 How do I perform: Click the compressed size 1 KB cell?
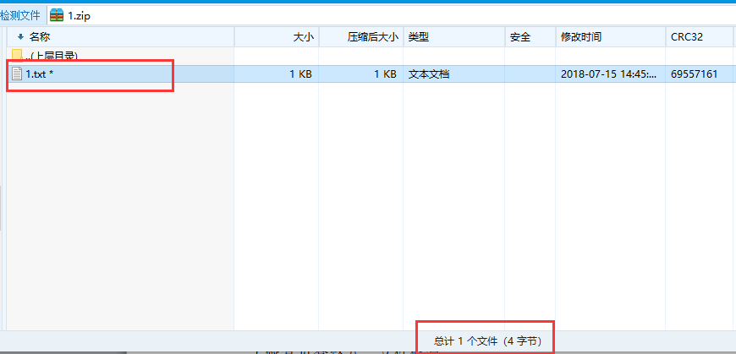coord(385,74)
